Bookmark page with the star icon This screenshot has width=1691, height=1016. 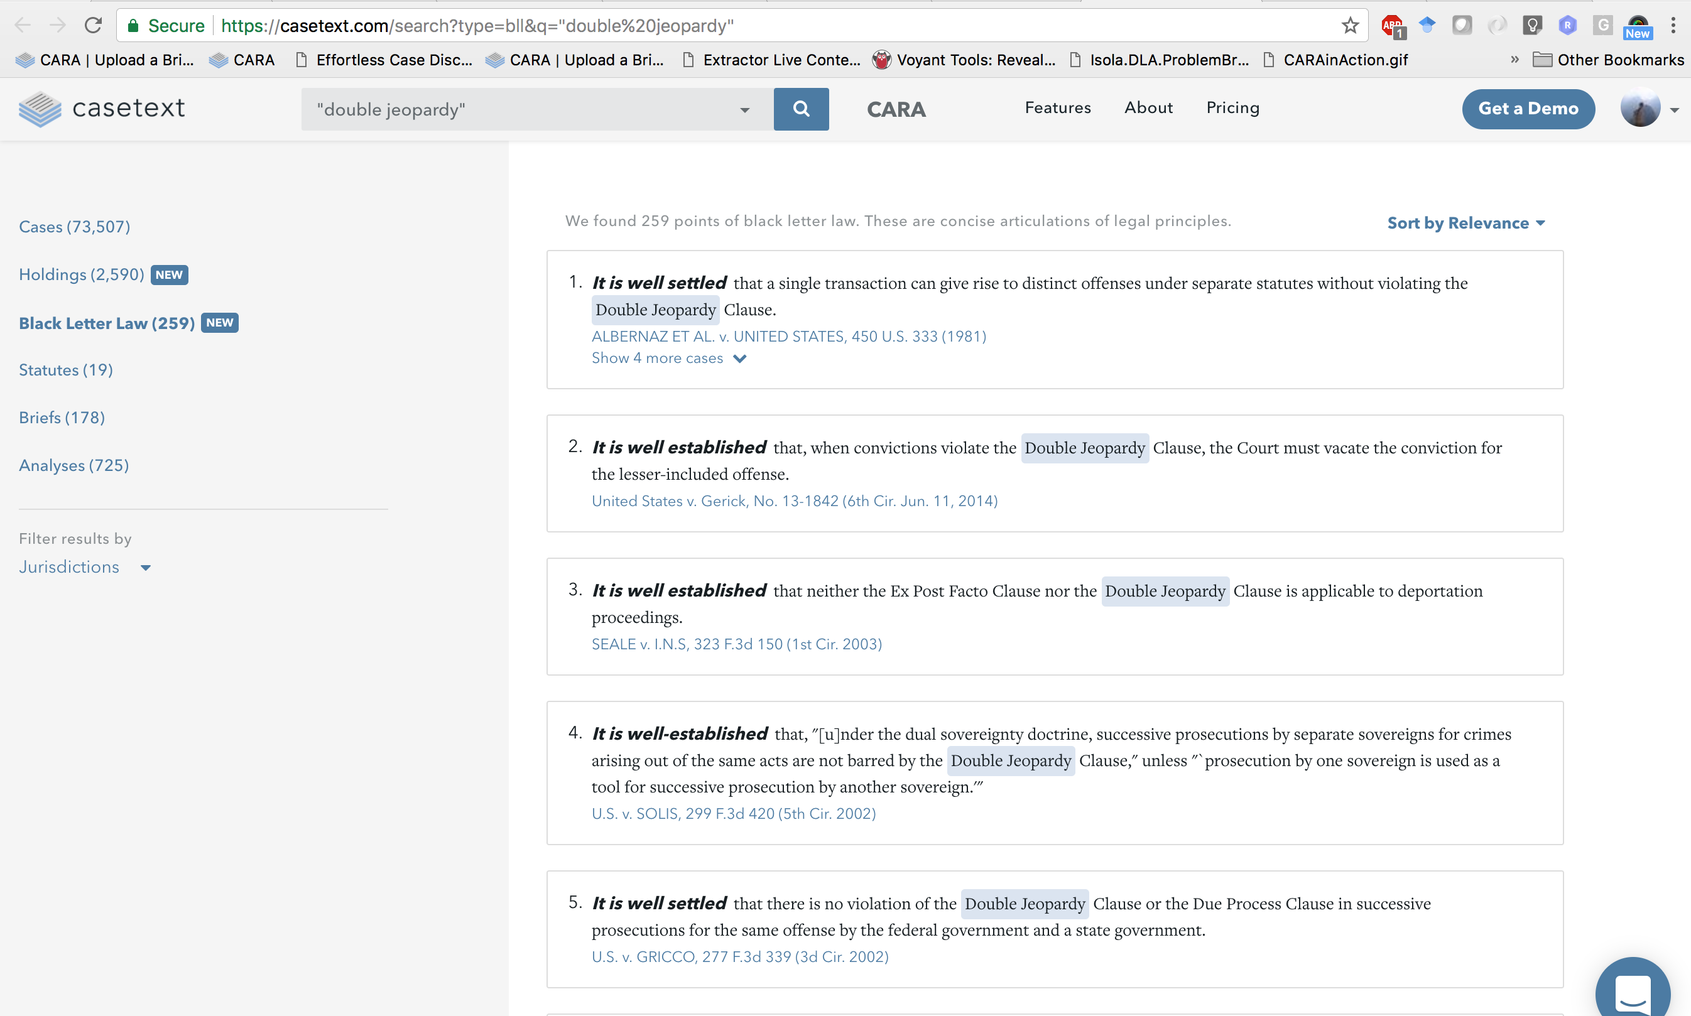[1350, 26]
